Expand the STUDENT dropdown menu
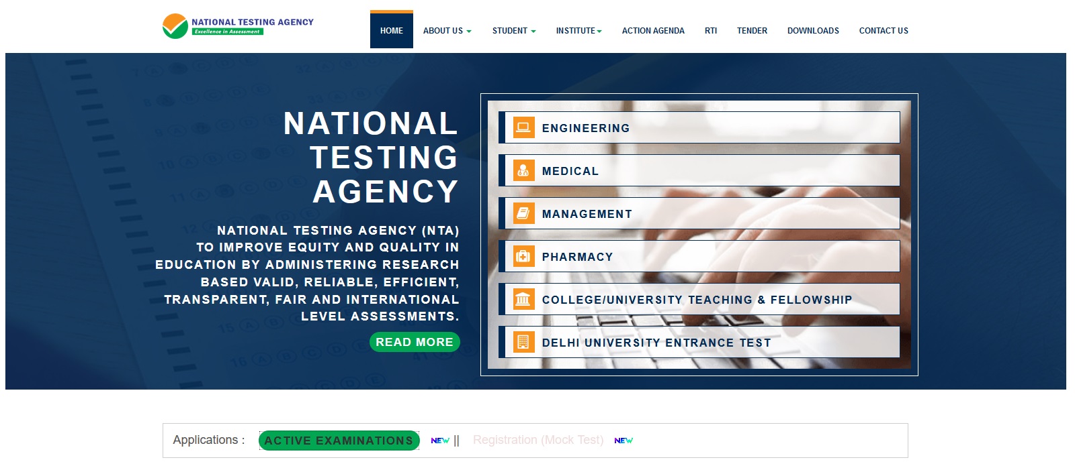 (514, 31)
